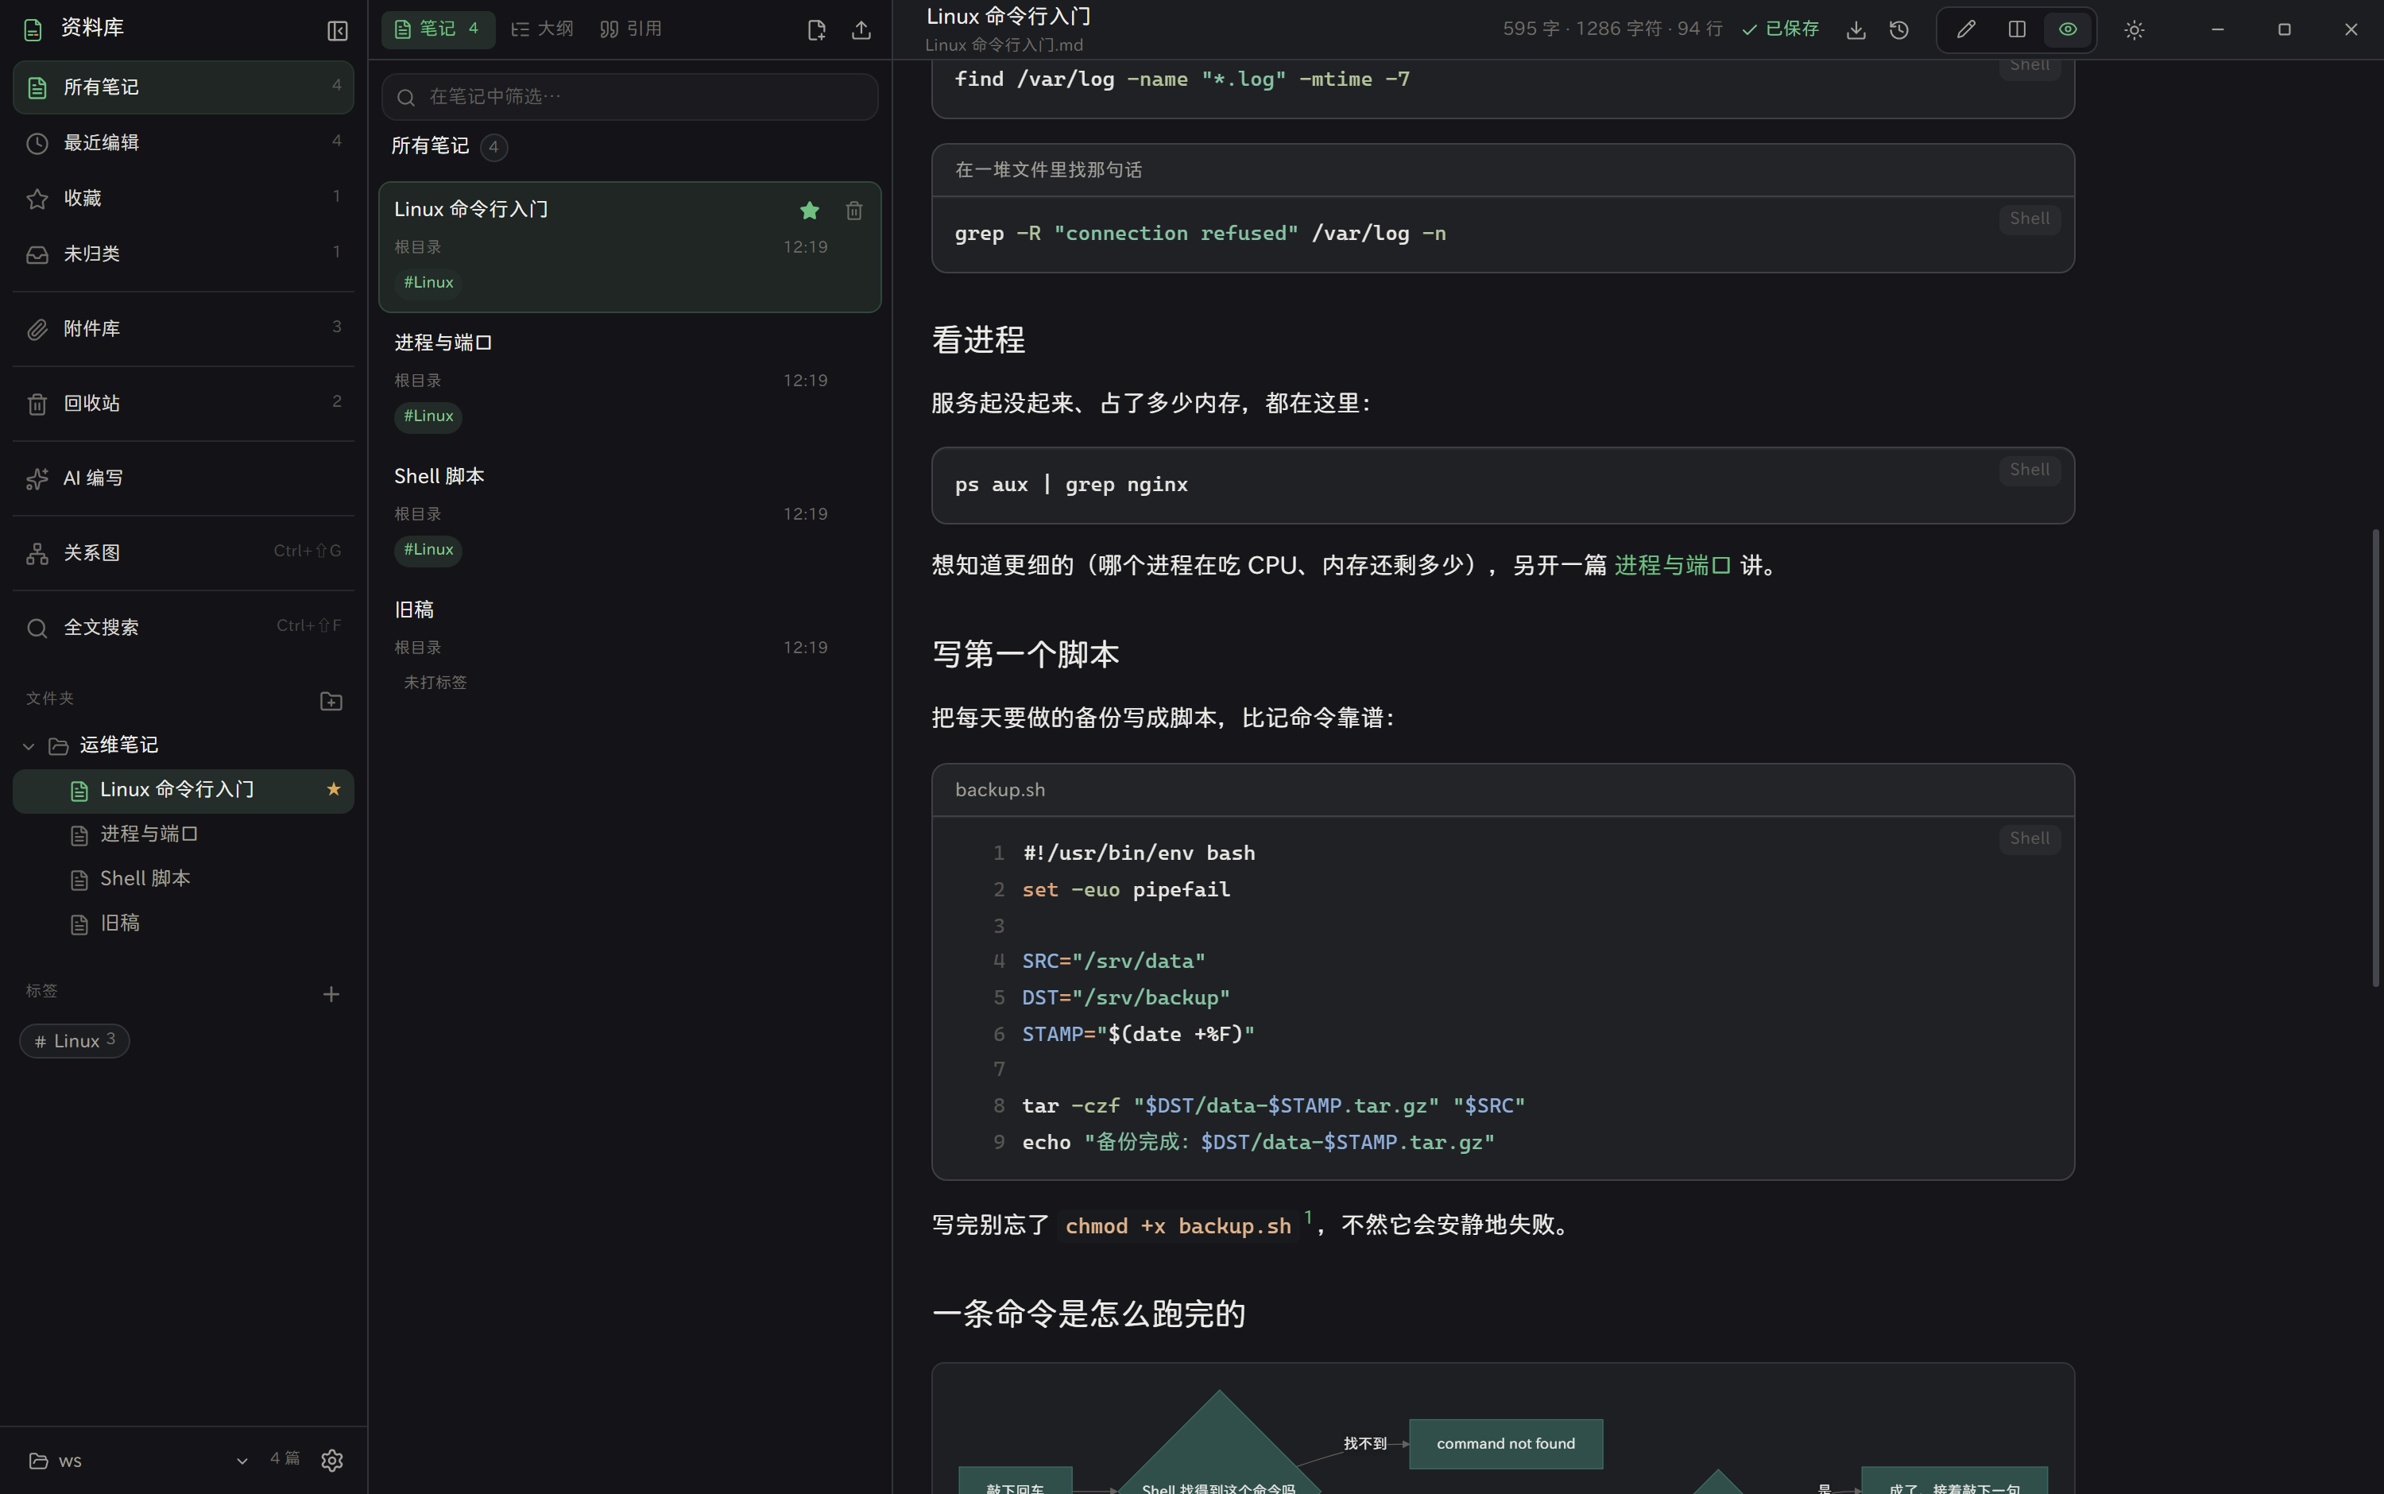This screenshot has height=1494, width=2384.
Task: Open AI 编写 assistant
Action: [184, 478]
